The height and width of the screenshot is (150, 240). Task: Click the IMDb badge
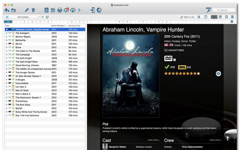pyautogui.click(x=182, y=67)
